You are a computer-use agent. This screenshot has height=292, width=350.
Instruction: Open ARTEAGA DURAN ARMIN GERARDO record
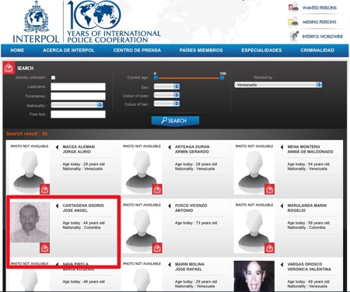click(x=192, y=150)
